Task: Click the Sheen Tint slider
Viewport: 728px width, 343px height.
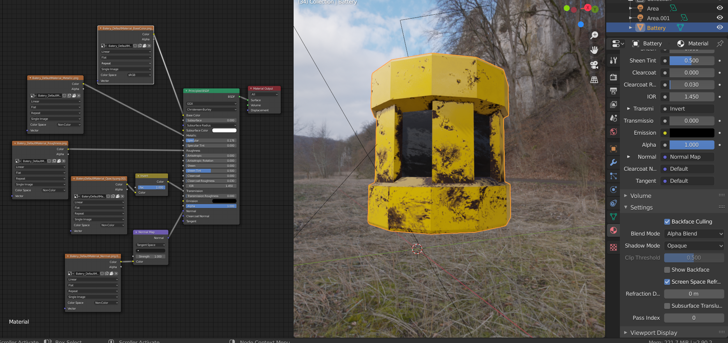Action: point(692,61)
